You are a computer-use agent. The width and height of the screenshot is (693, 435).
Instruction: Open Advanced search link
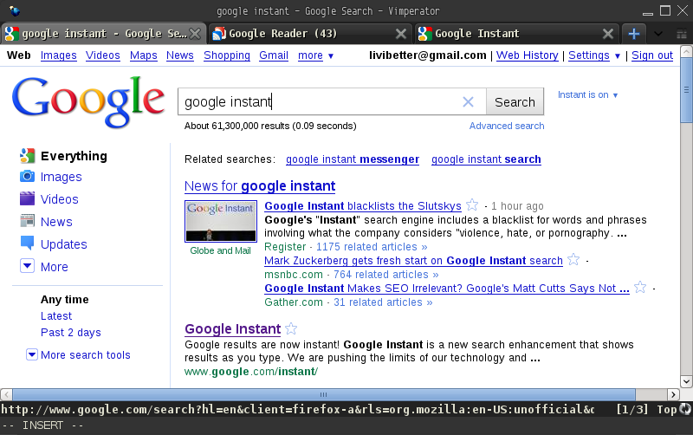507,126
